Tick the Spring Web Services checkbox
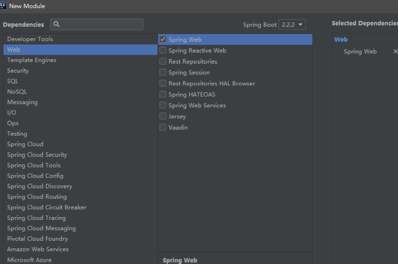This screenshot has width=398, height=264. 163,106
